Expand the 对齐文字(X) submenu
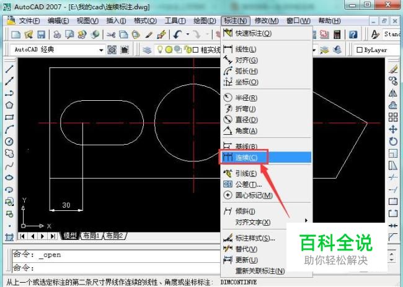Screen dimensions: 403x287 pos(266,223)
